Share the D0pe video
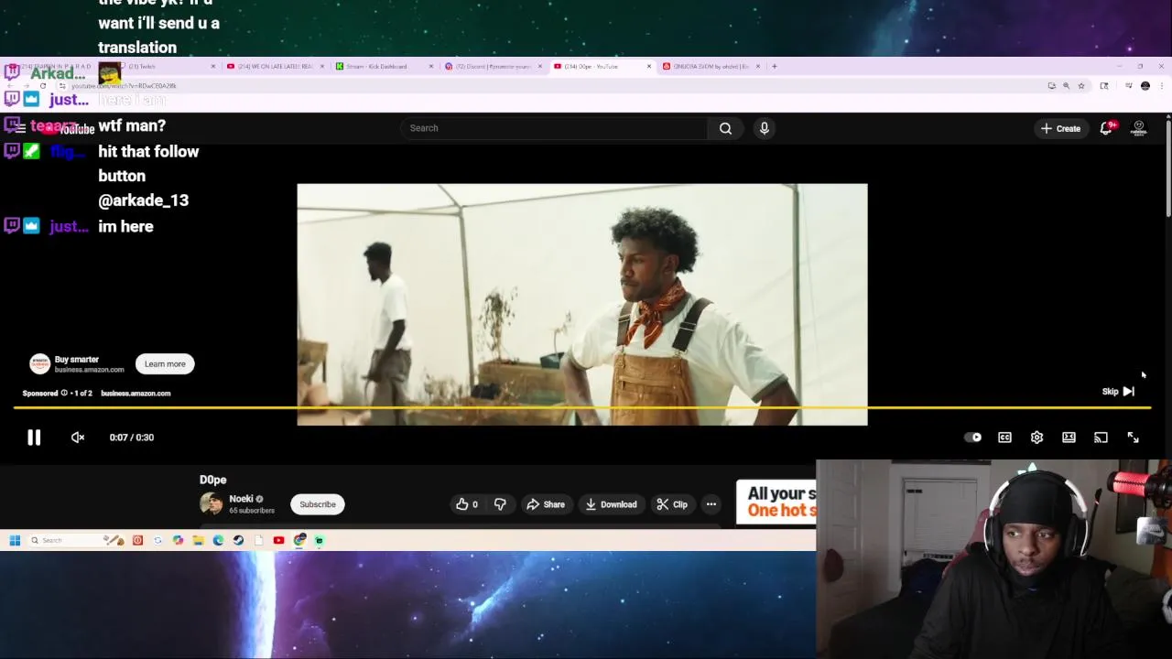The width and height of the screenshot is (1172, 659). [545, 504]
